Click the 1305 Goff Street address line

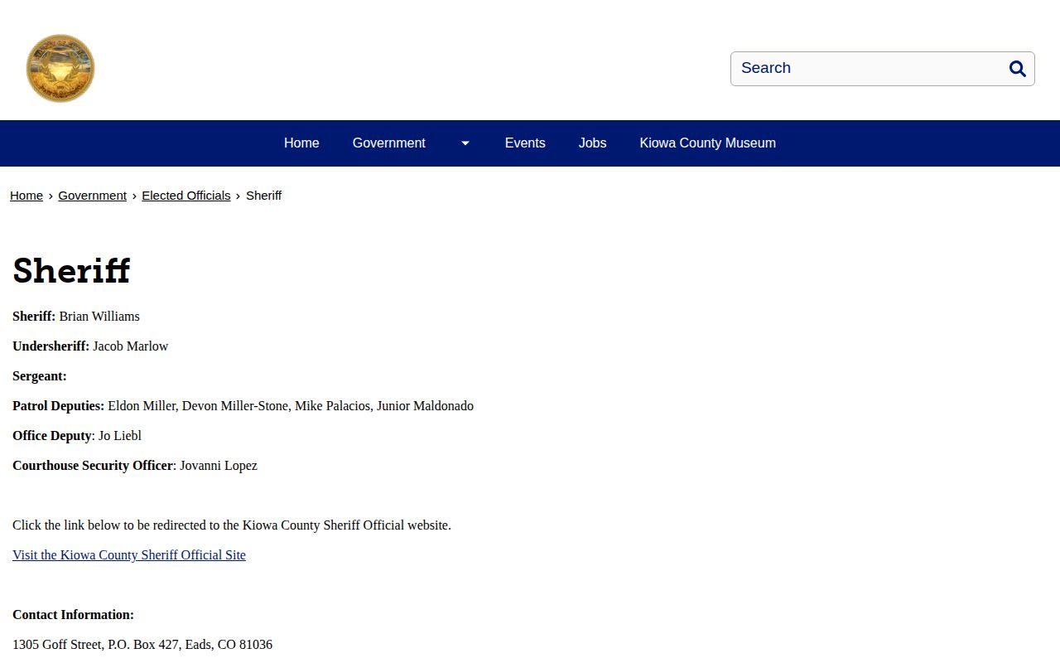coord(142,645)
